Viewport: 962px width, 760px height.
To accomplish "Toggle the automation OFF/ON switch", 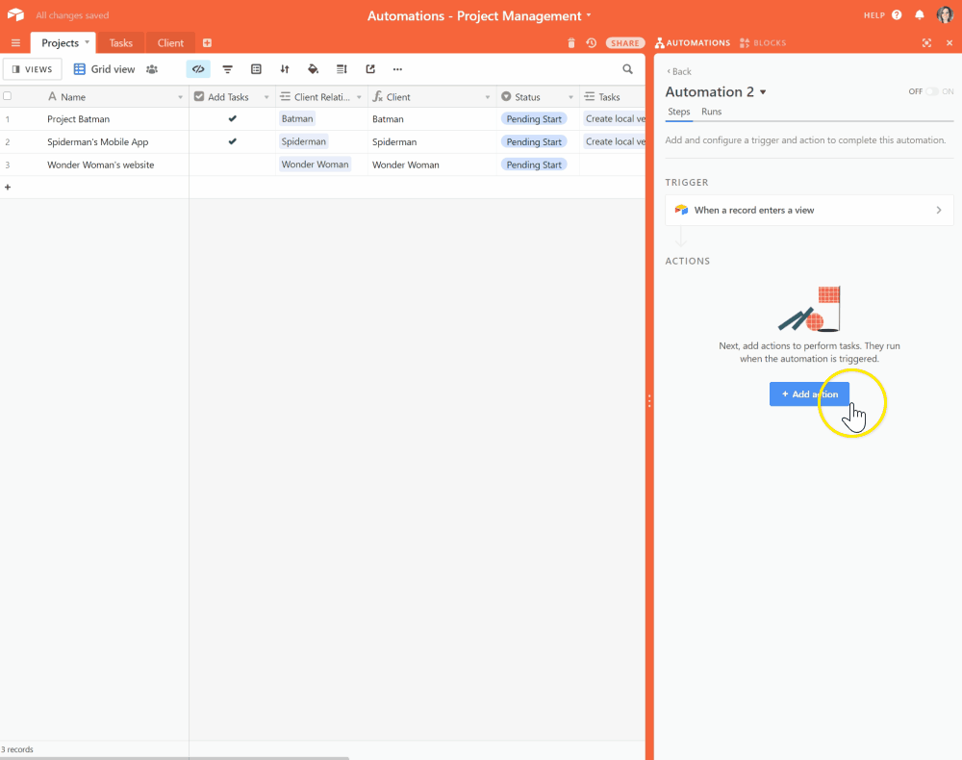I will [931, 91].
